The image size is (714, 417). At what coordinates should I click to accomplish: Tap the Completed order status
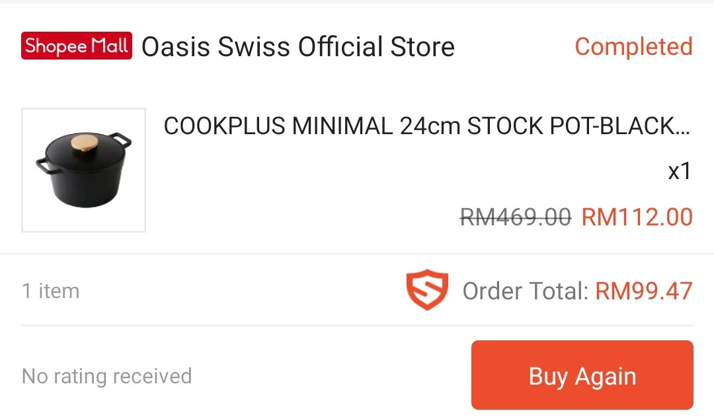(633, 47)
